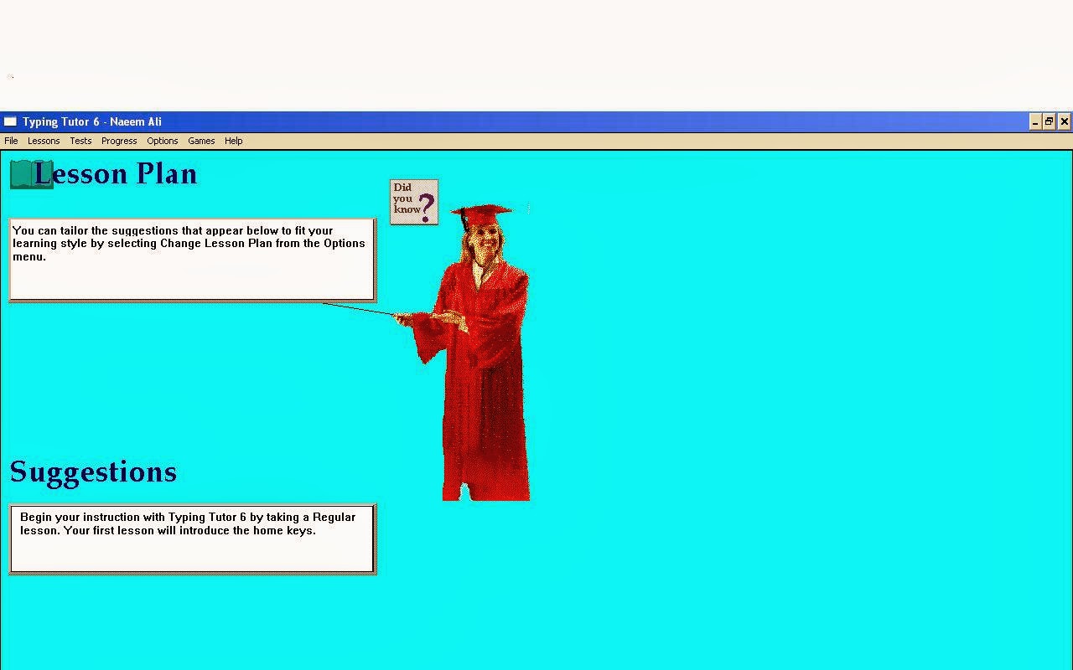Screen dimensions: 1073x670
Task: Open the Lessons menu
Action: (43, 141)
